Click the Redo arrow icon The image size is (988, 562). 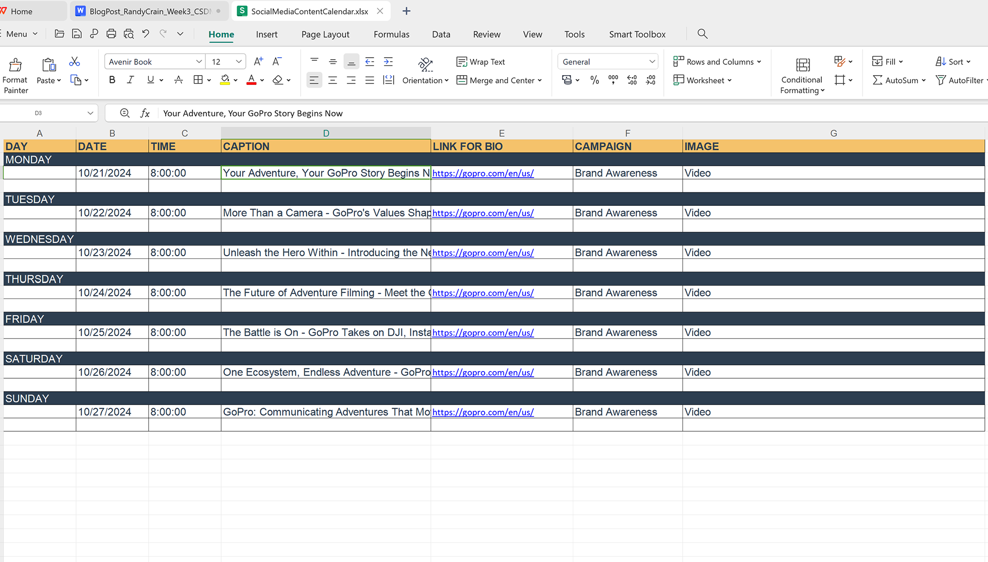tap(163, 34)
